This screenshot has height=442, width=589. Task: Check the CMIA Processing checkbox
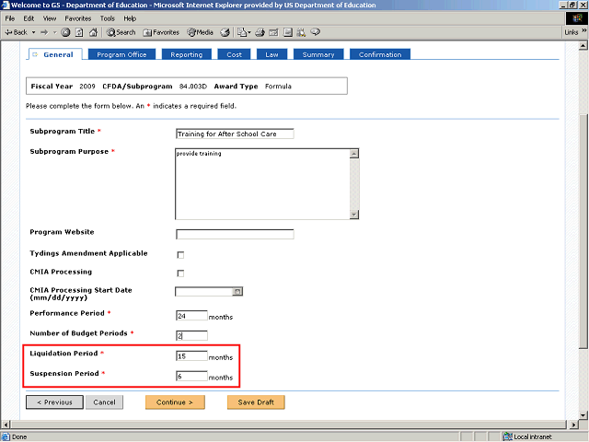click(x=180, y=273)
